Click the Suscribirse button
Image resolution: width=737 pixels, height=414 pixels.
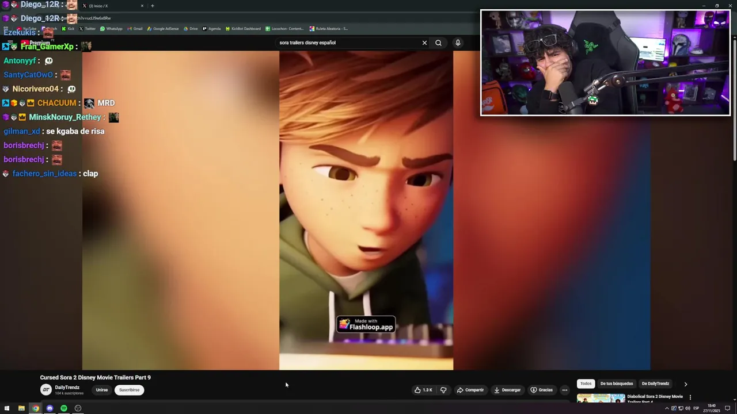(x=129, y=390)
